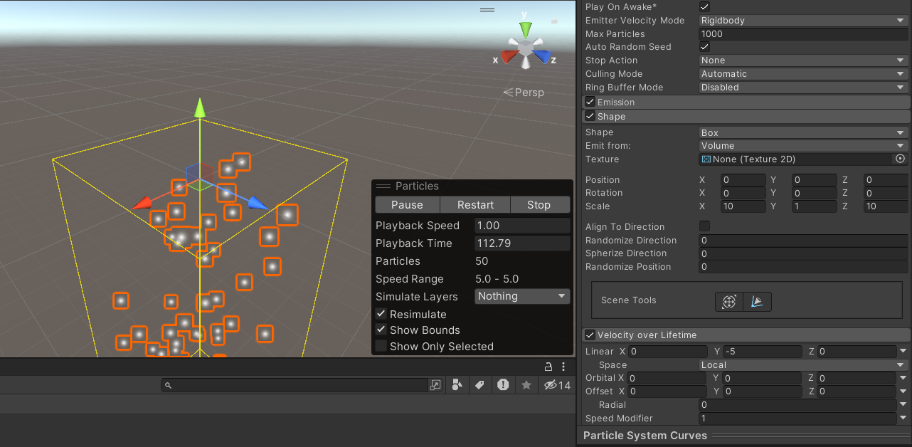Click the lock icon on the panel

tap(548, 367)
